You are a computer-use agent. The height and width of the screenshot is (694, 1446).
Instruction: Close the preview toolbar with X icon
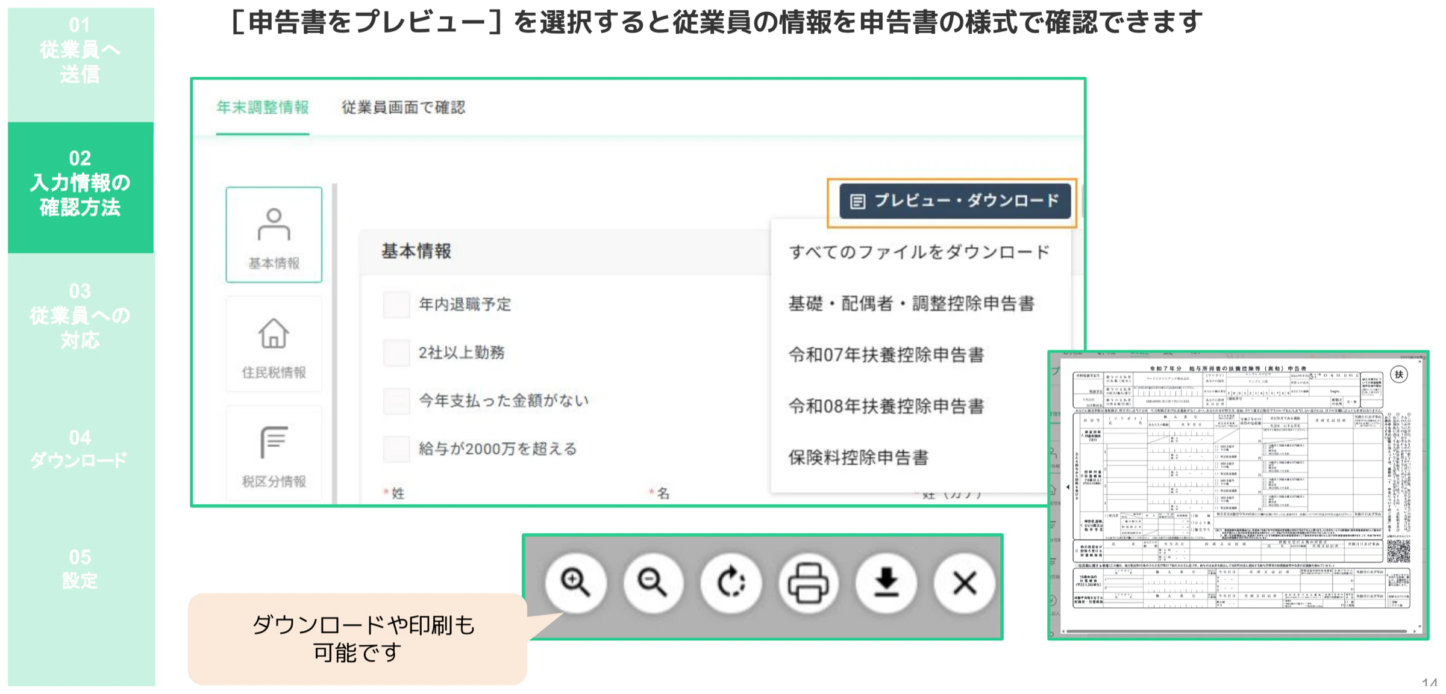pos(964,583)
